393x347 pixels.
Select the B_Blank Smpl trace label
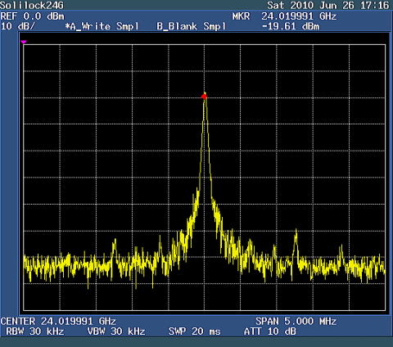point(192,26)
